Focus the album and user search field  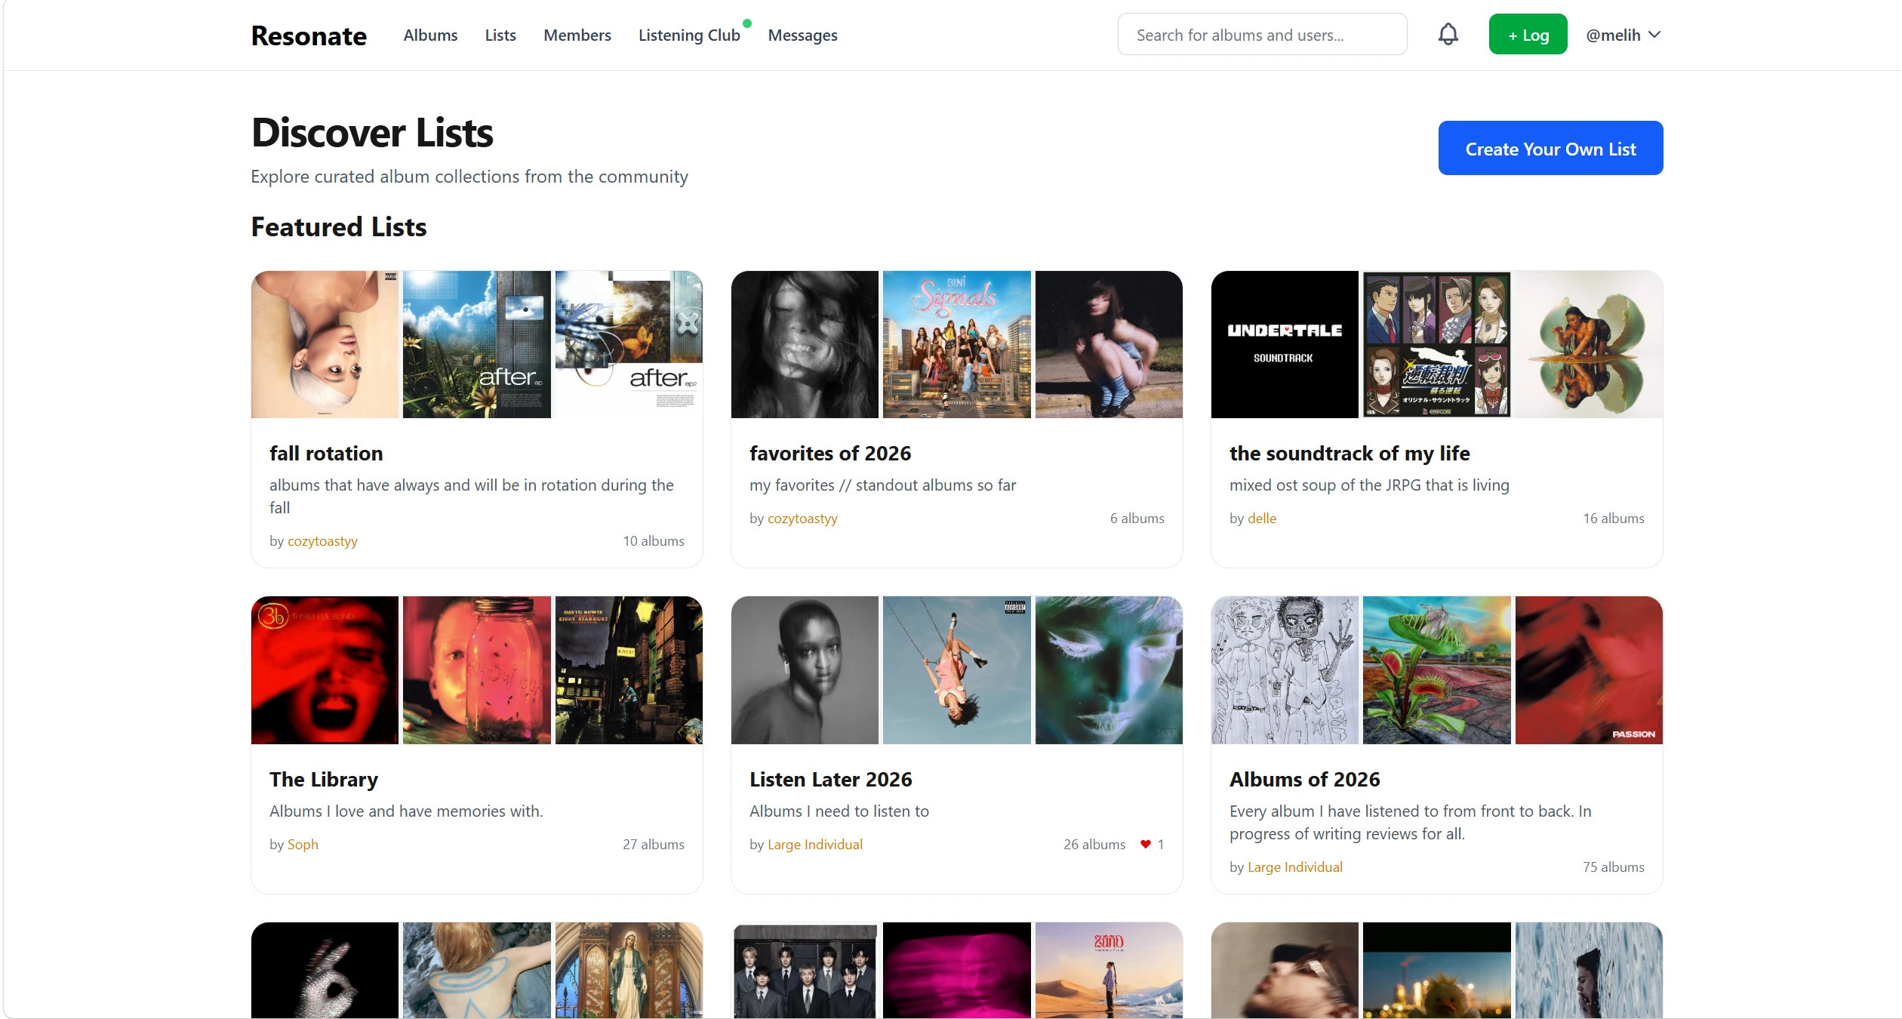[1262, 35]
